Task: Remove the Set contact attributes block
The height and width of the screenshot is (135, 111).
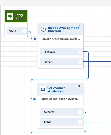Action: coord(79,86)
